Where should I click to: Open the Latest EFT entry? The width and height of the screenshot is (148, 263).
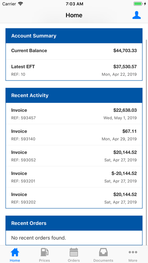pyautogui.click(x=74, y=70)
